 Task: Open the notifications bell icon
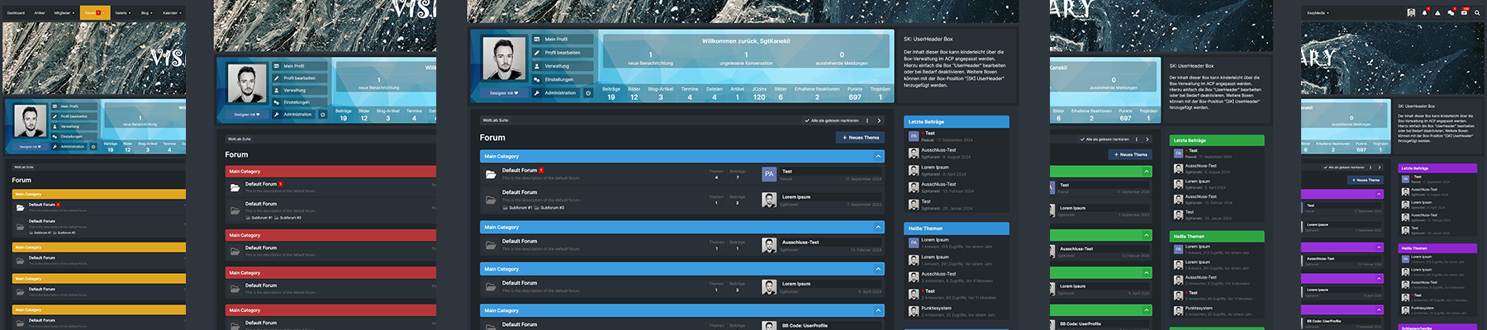[x=1426, y=12]
